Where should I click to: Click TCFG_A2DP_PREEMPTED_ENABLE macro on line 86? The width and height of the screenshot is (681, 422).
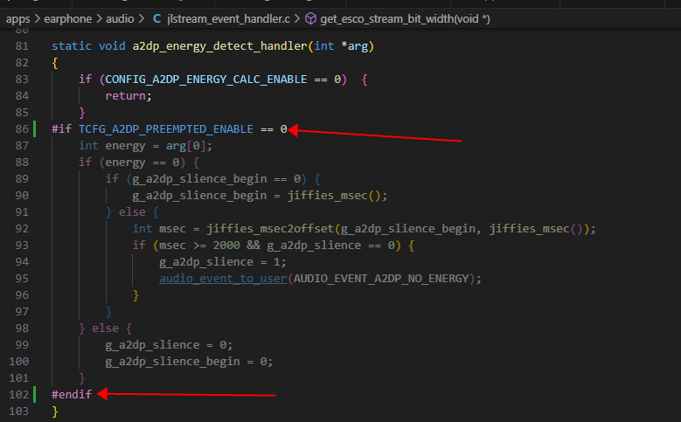(x=166, y=129)
